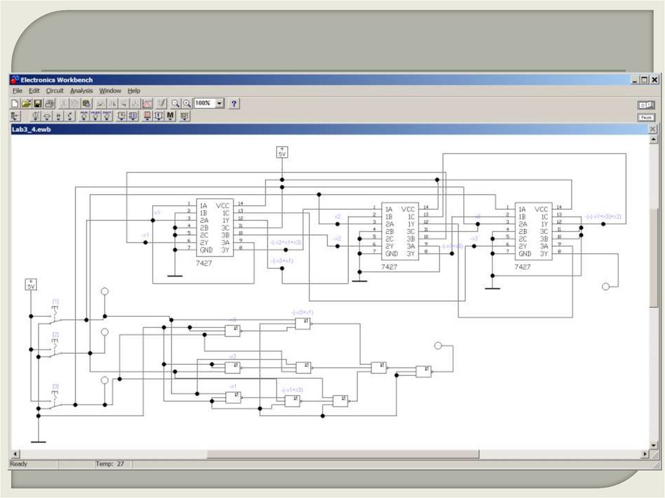
Task: Open the Analysis menu
Action: (81, 91)
